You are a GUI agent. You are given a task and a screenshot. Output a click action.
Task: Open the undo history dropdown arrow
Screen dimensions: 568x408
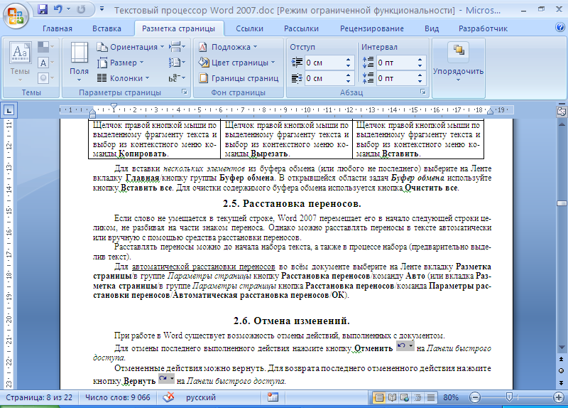[x=68, y=9]
